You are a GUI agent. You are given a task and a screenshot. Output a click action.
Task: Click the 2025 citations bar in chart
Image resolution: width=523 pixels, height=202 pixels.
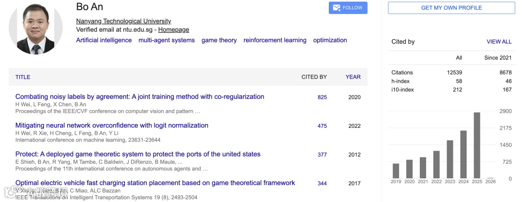point(477,145)
